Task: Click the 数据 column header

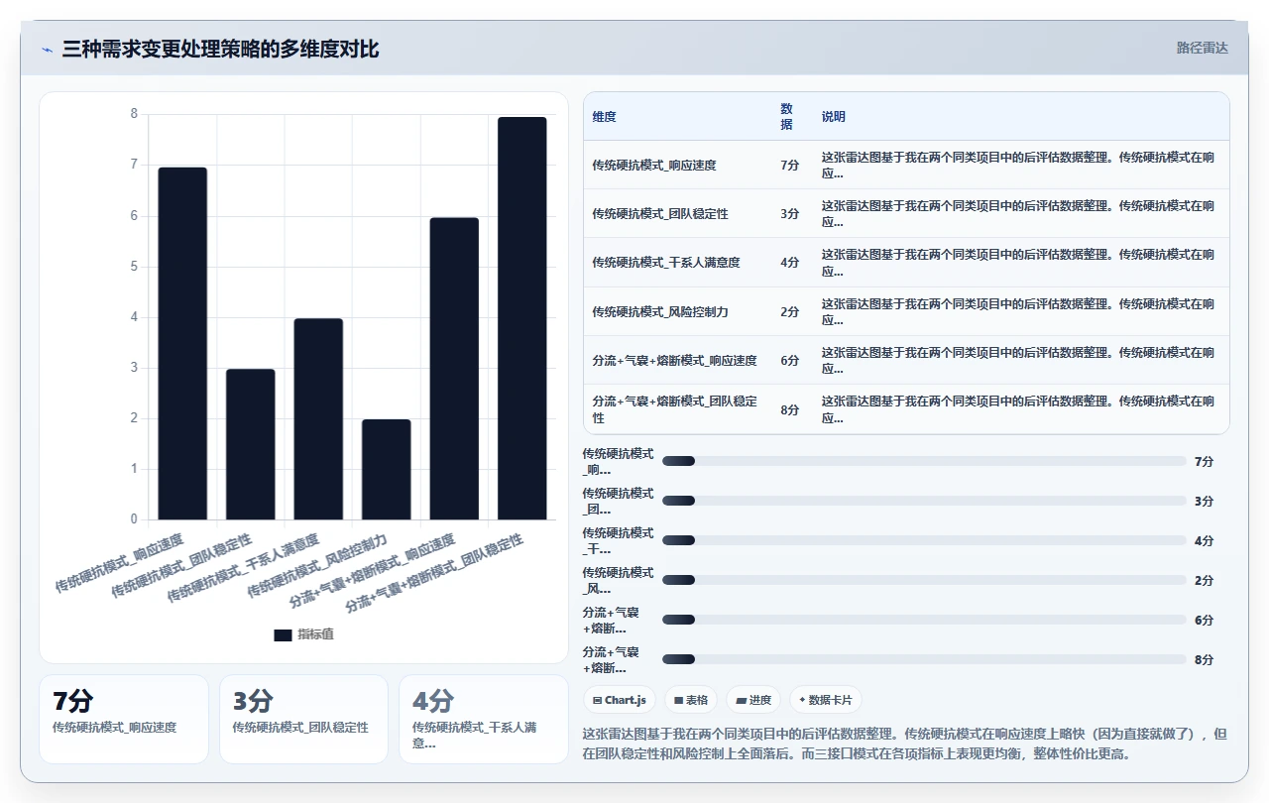Action: pyautogui.click(x=786, y=117)
